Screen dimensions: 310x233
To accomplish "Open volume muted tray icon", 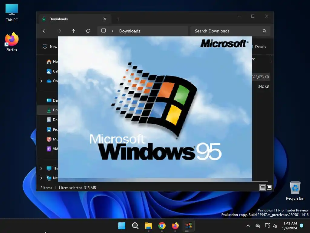I will (x=275, y=226).
